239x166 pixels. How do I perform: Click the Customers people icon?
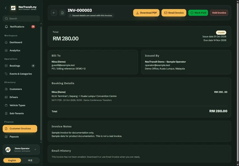tap(6, 89)
